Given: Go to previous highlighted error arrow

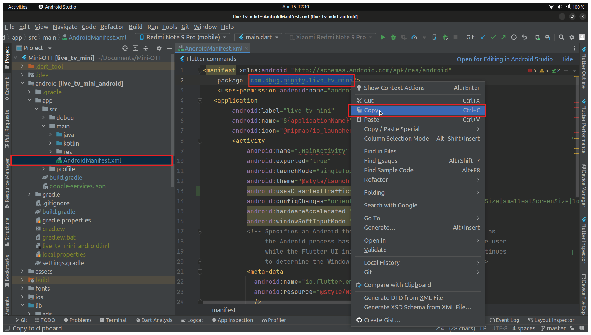Looking at the screenshot, I should (x=566, y=70).
